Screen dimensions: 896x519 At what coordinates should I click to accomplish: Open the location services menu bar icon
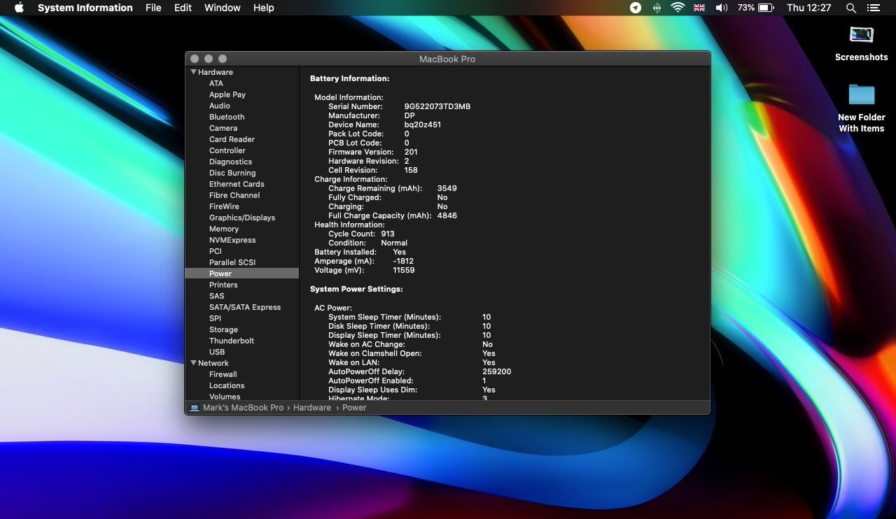click(636, 8)
